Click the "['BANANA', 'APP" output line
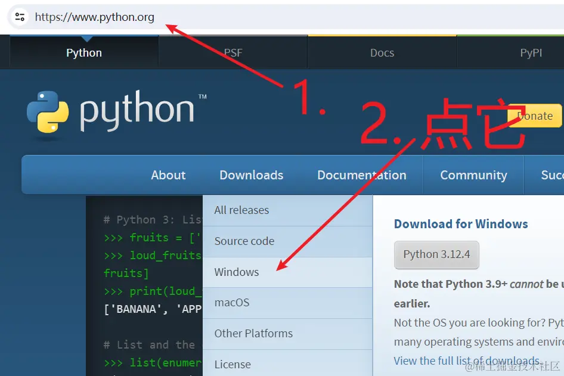Image resolution: width=564 pixels, height=376 pixels. point(153,309)
